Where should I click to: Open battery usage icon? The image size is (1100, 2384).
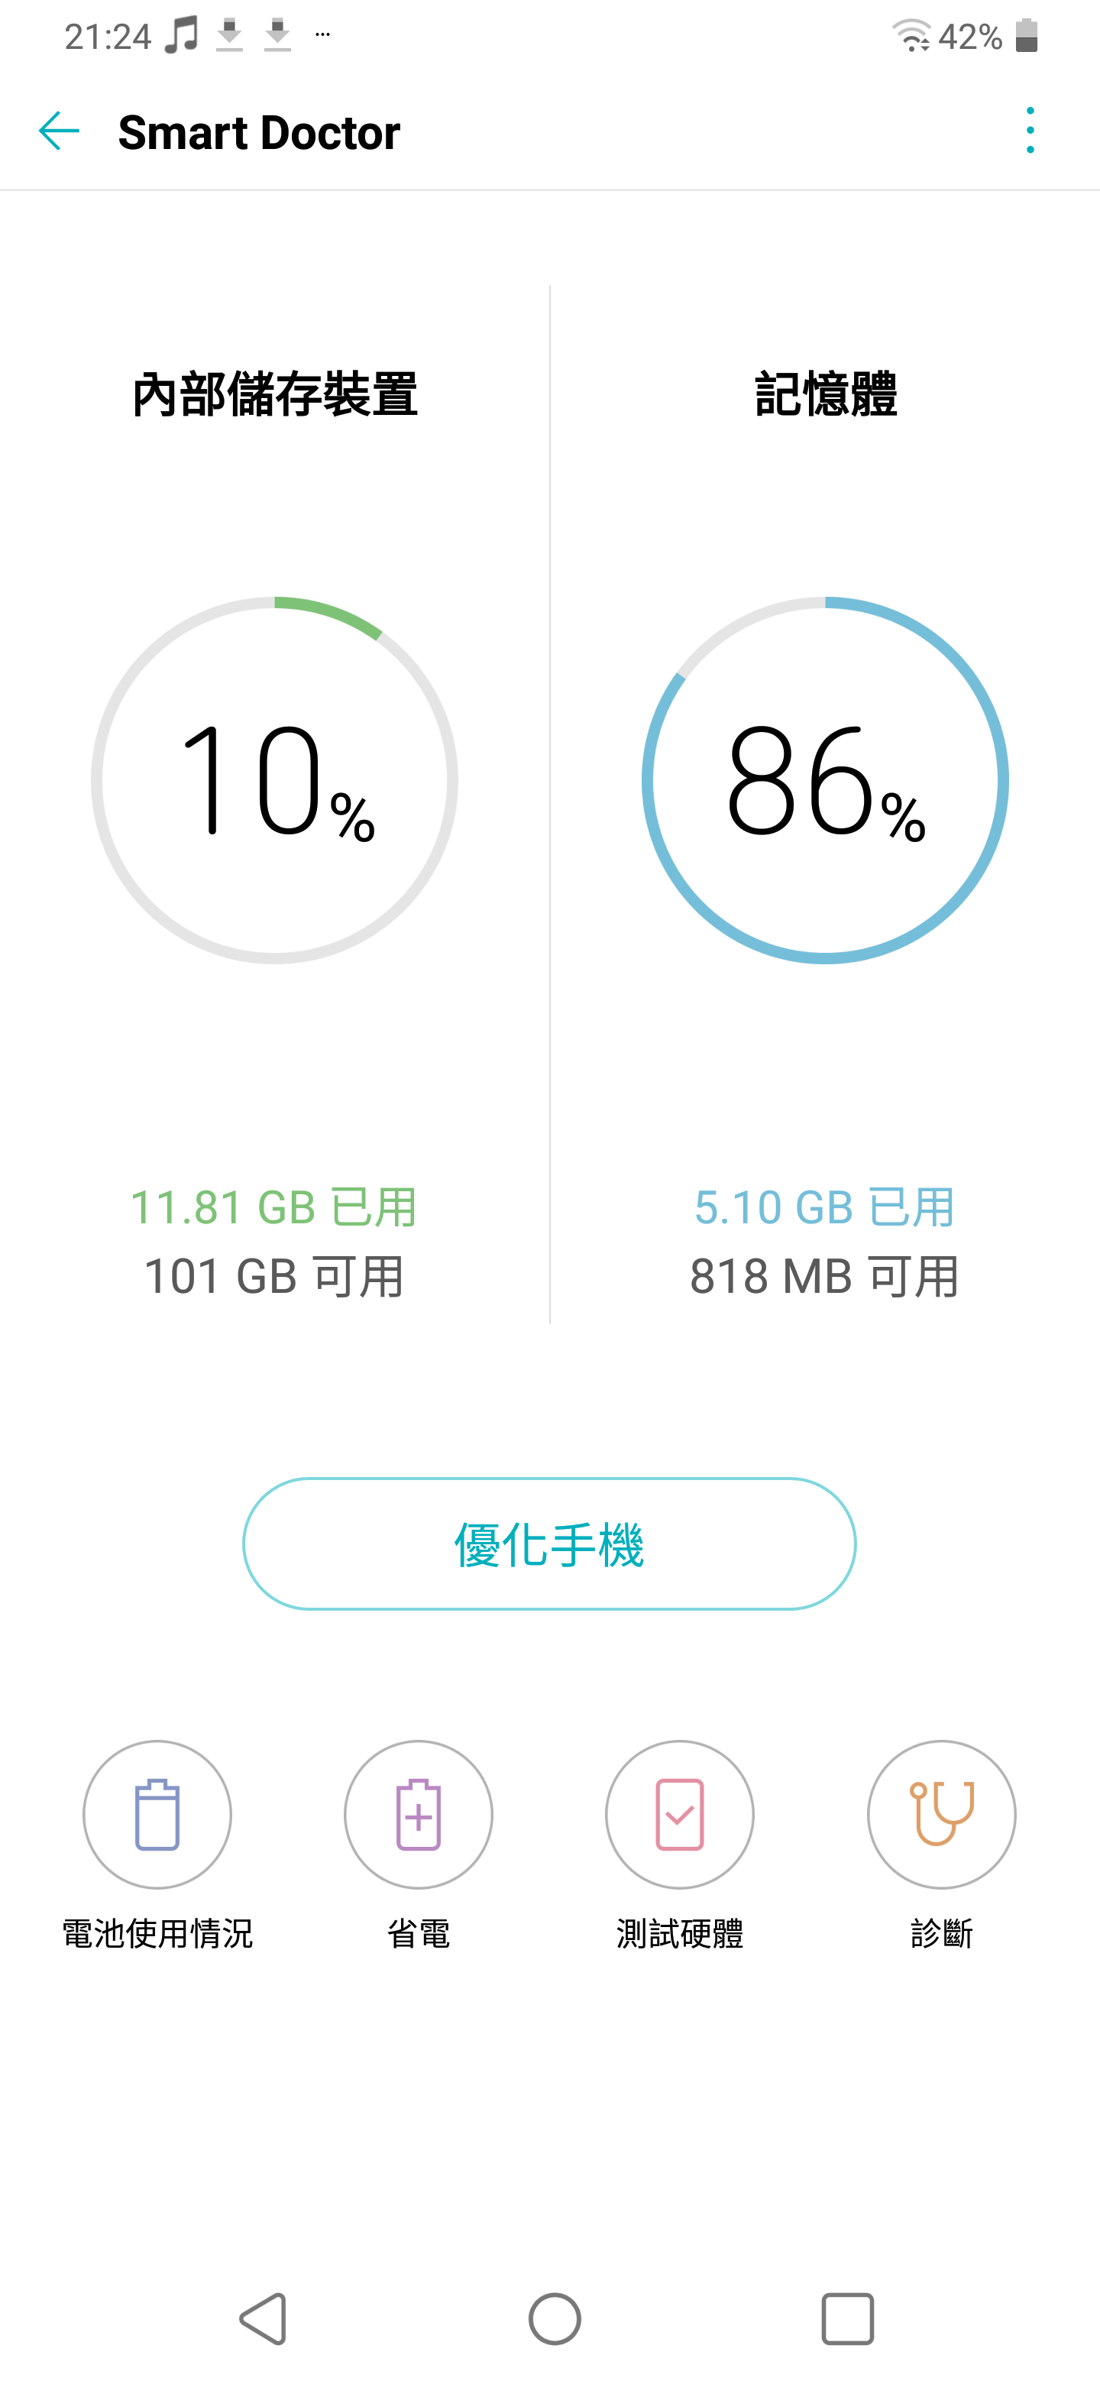(157, 1814)
